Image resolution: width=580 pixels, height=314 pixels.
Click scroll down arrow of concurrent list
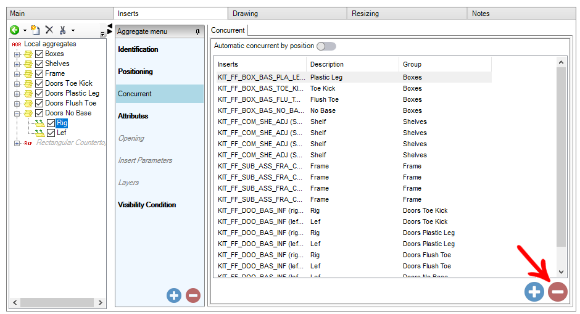(x=561, y=272)
